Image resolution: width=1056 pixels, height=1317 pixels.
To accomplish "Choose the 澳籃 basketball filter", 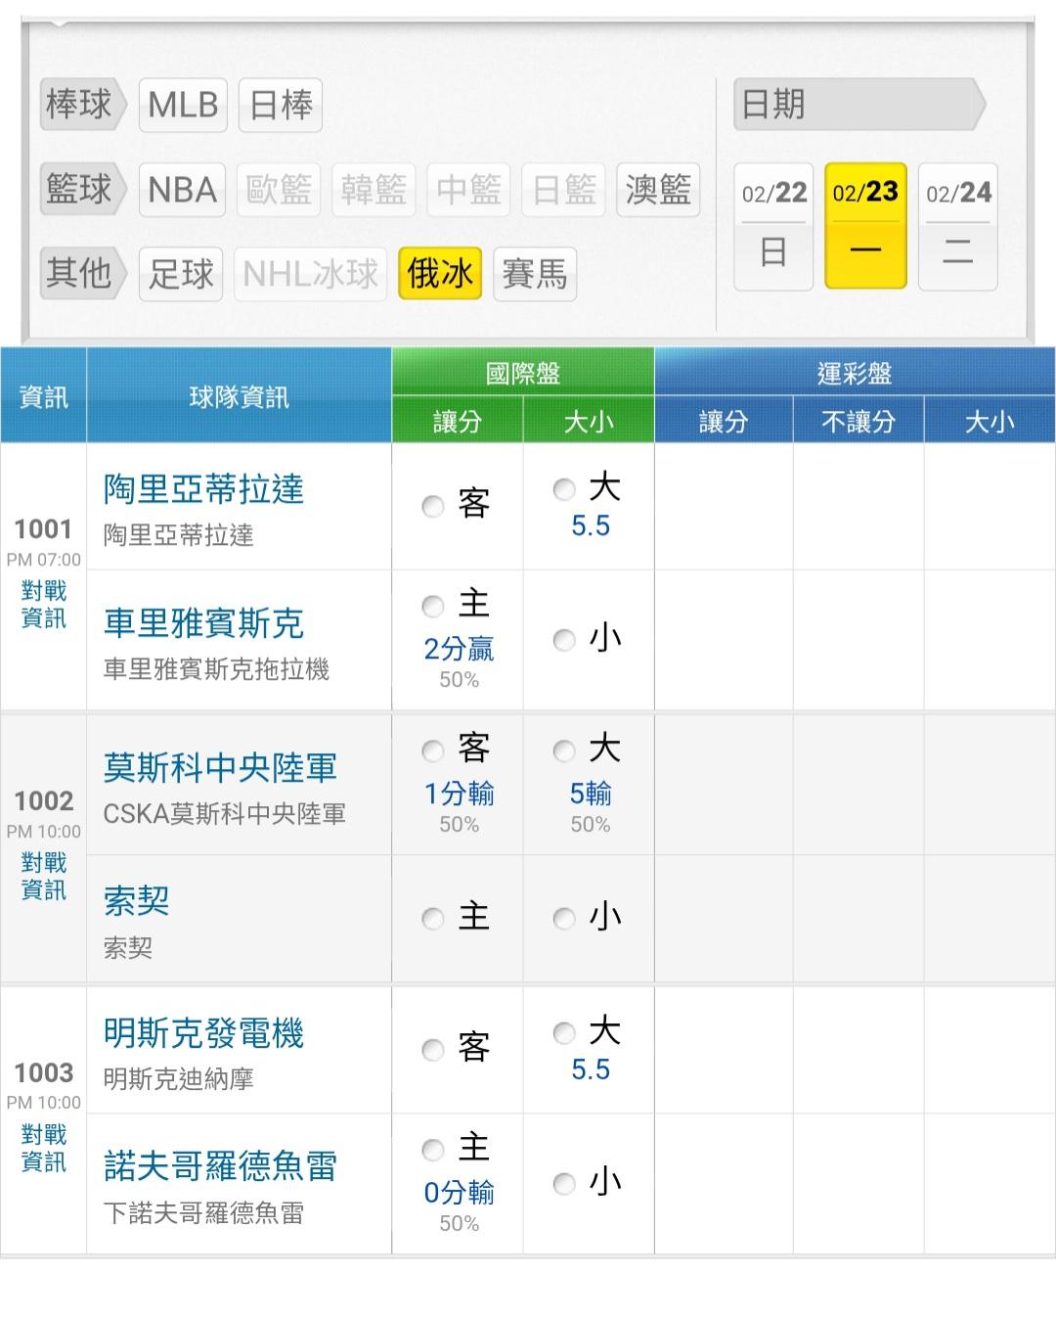I will pos(658,190).
